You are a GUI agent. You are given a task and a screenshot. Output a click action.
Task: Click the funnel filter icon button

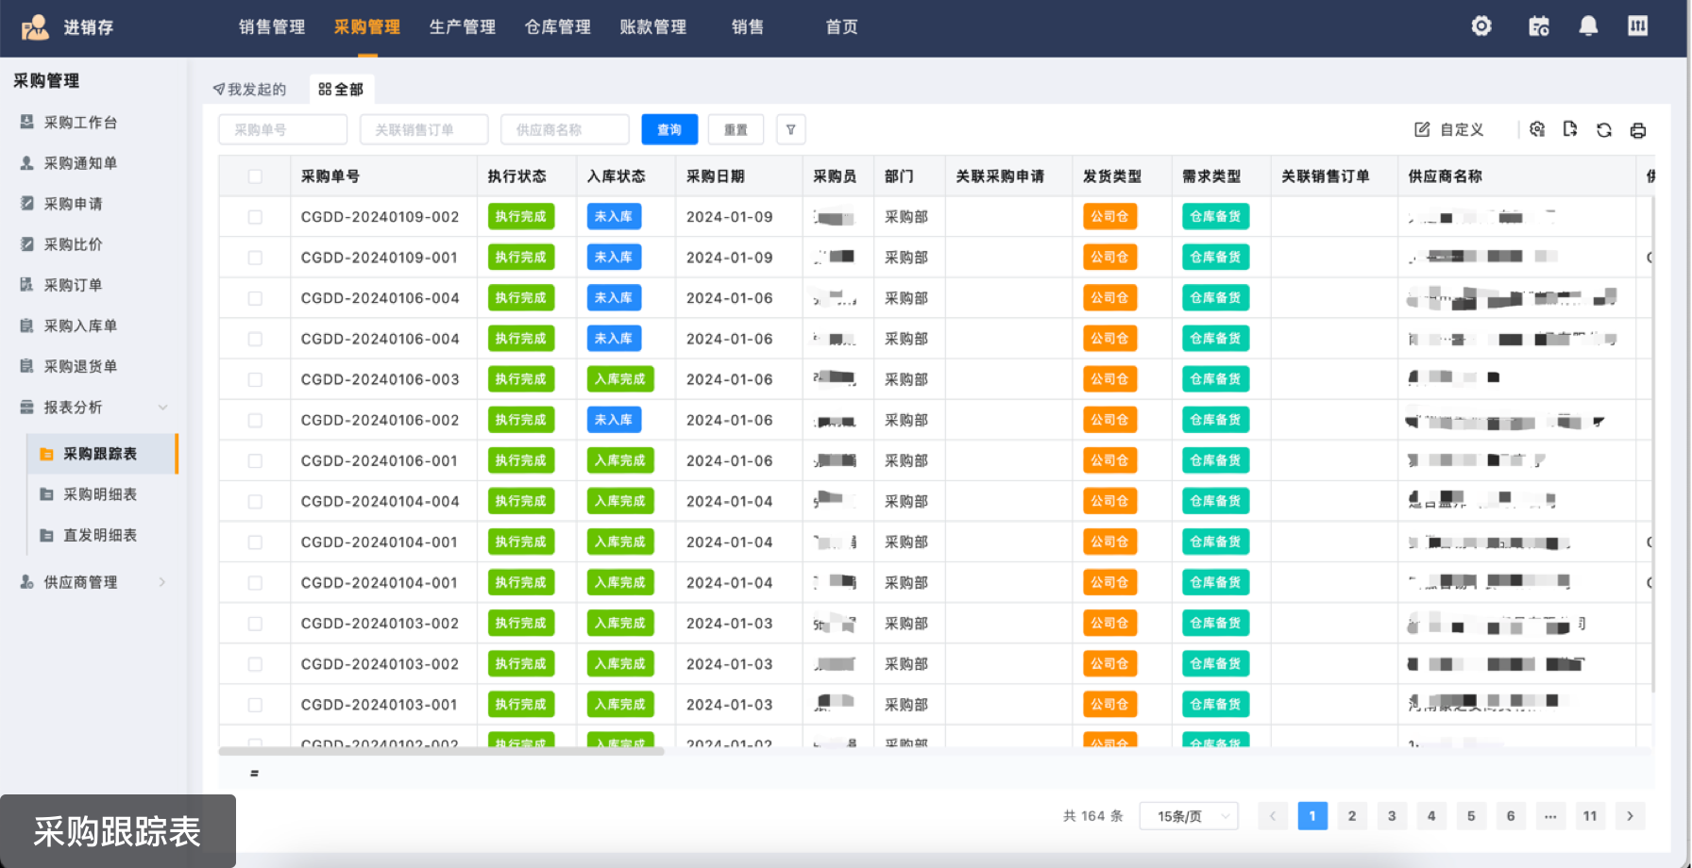pyautogui.click(x=790, y=130)
